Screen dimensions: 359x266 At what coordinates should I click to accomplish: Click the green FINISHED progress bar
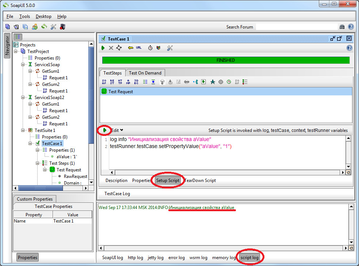225,60
